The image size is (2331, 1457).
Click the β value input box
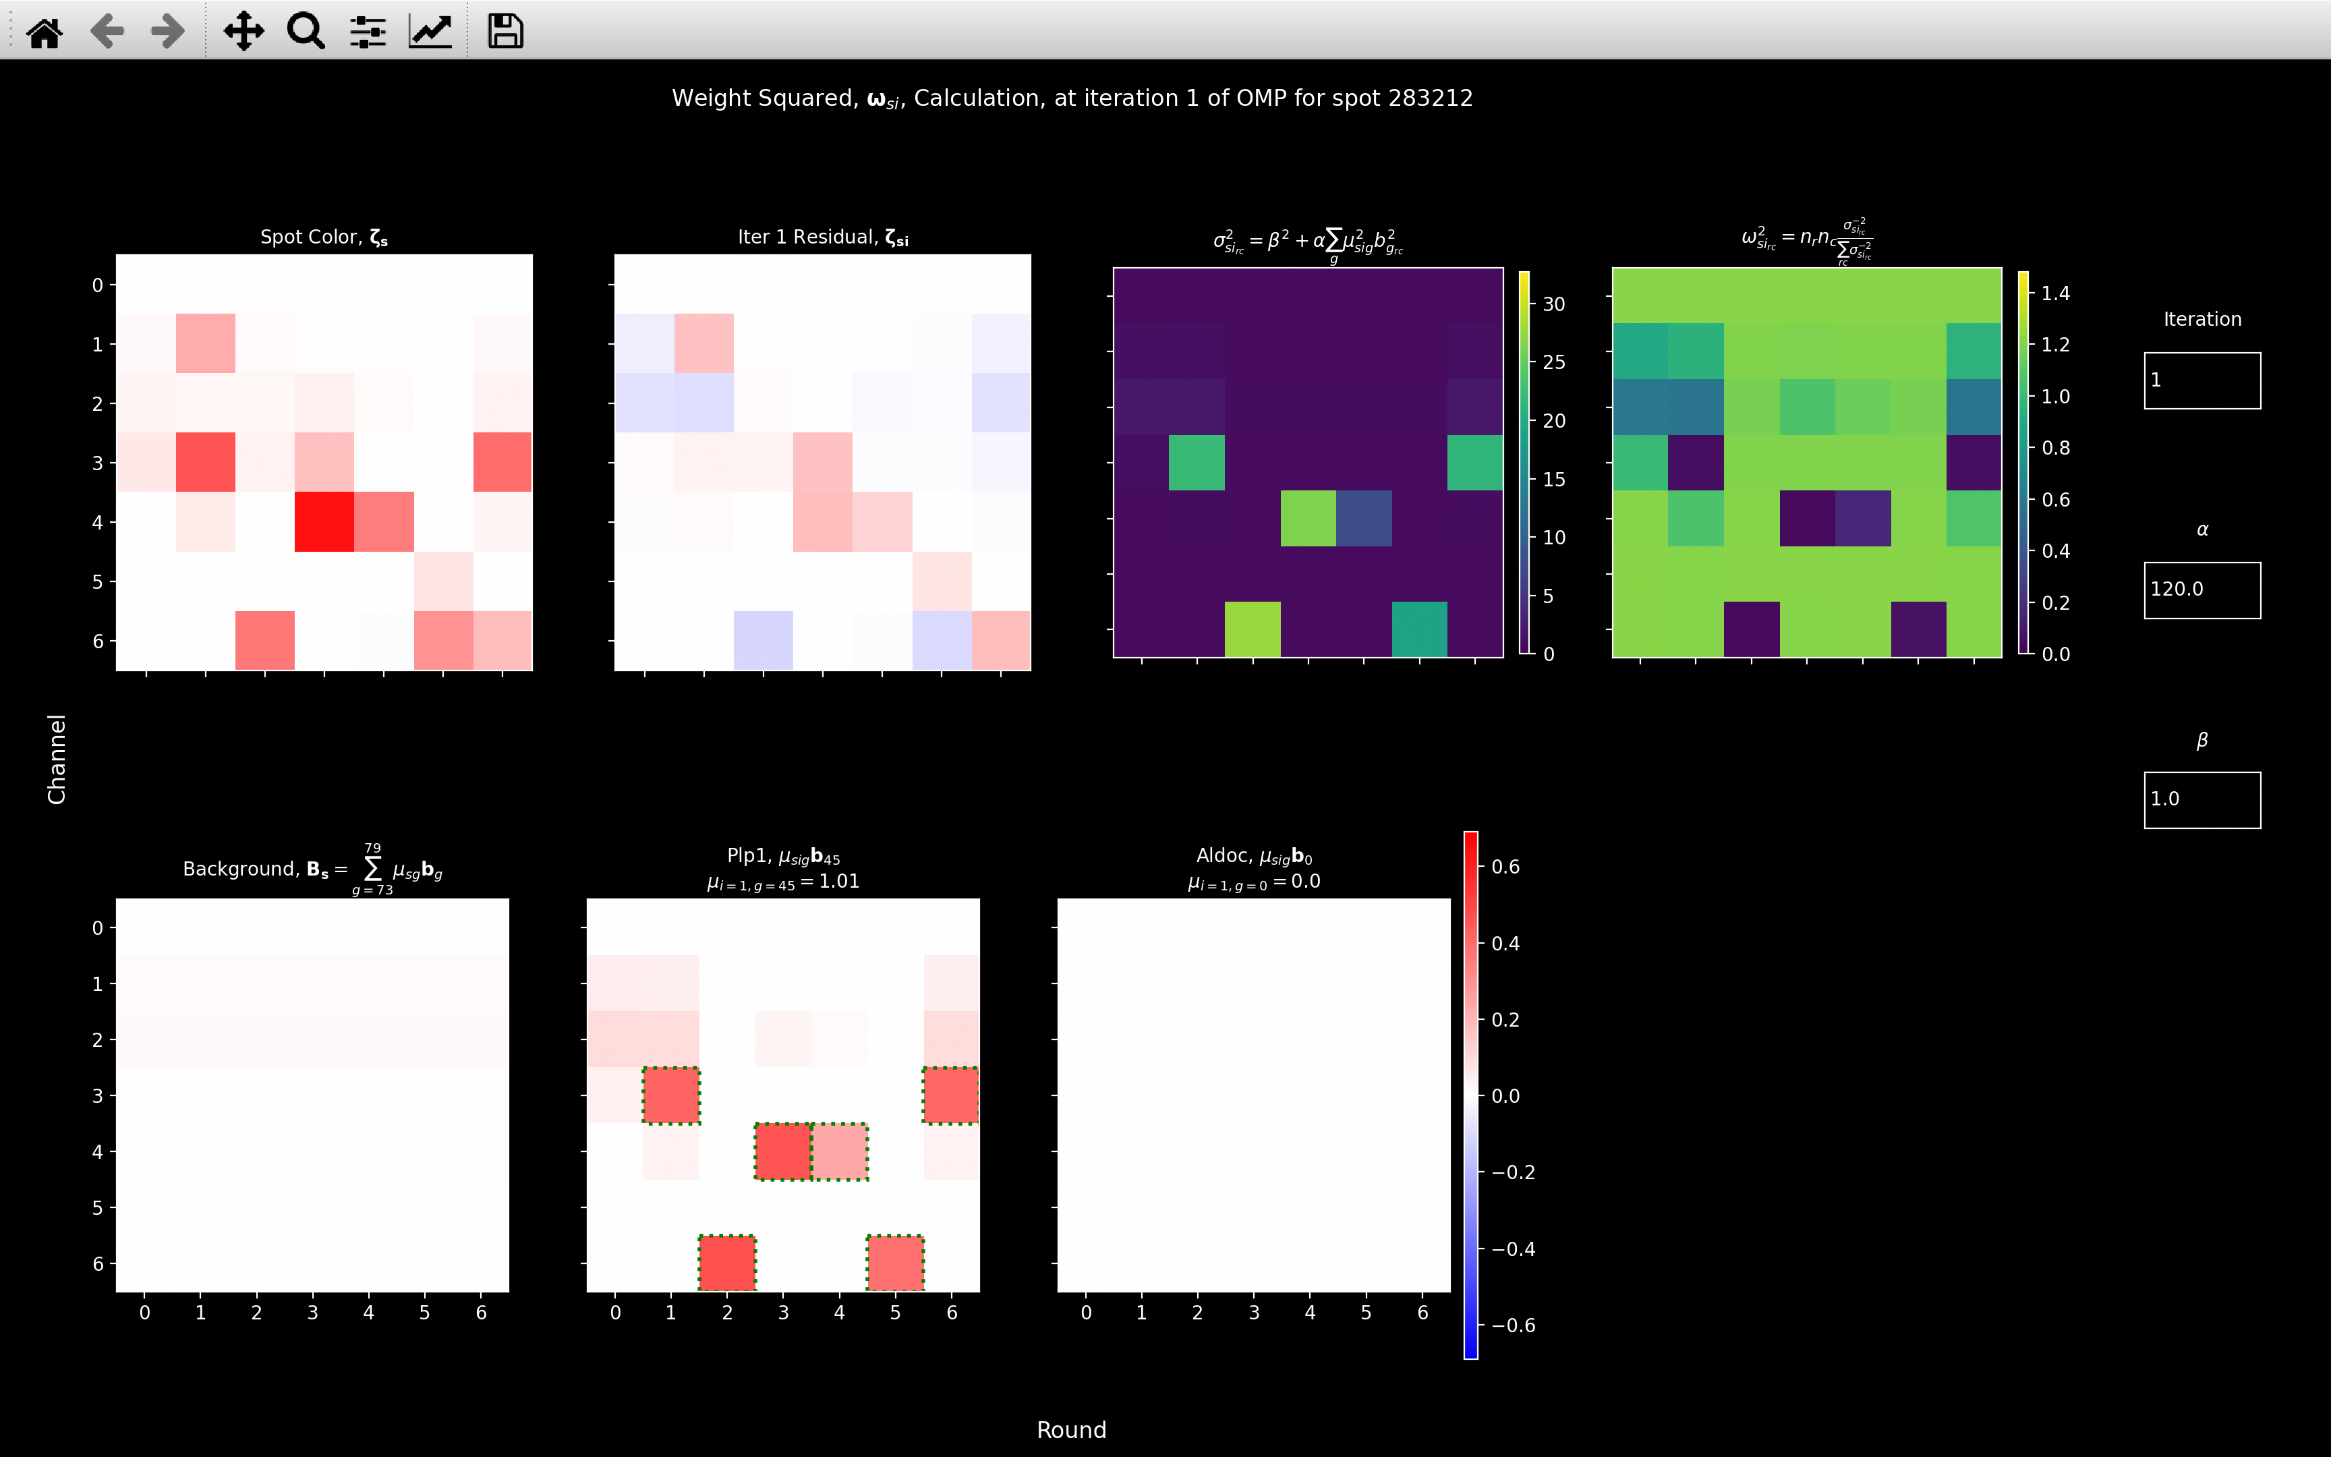tap(2202, 800)
